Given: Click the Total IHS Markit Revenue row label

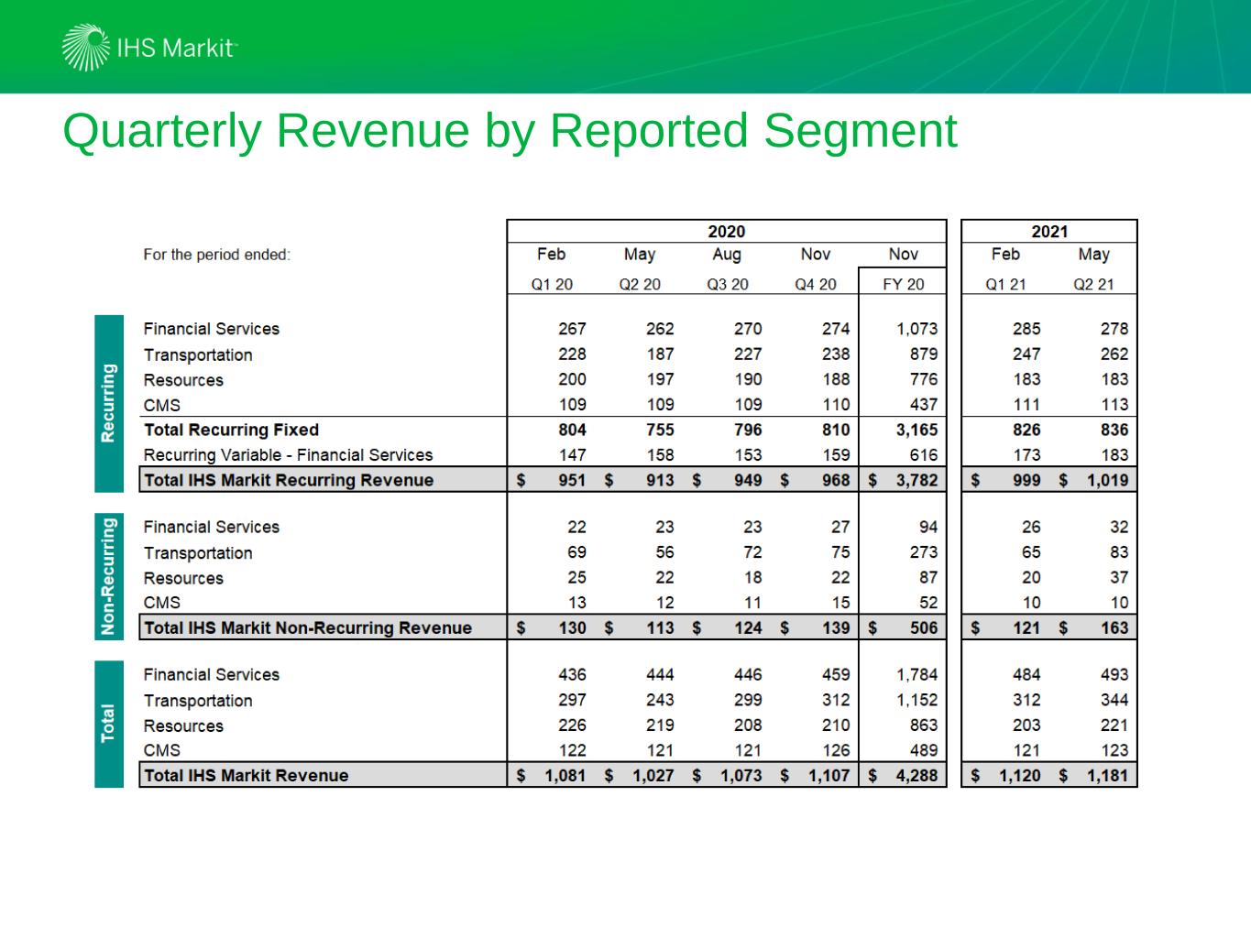Looking at the screenshot, I should coord(247,775).
